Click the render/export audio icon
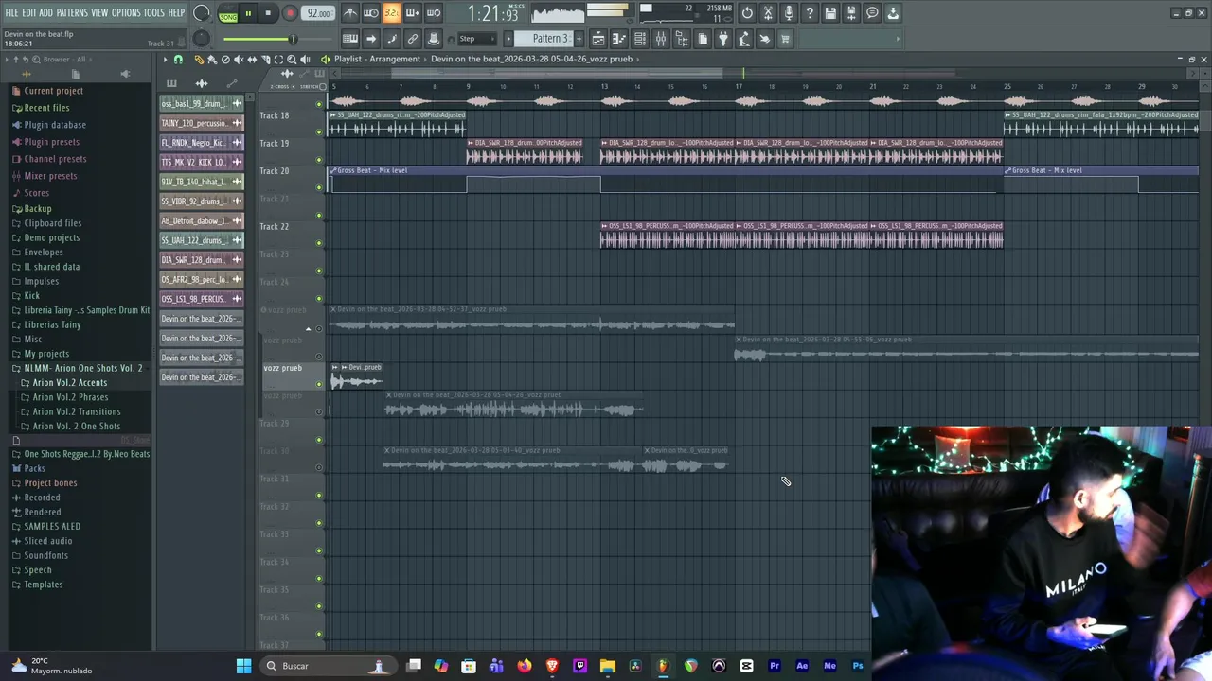The image size is (1212, 681). click(851, 13)
